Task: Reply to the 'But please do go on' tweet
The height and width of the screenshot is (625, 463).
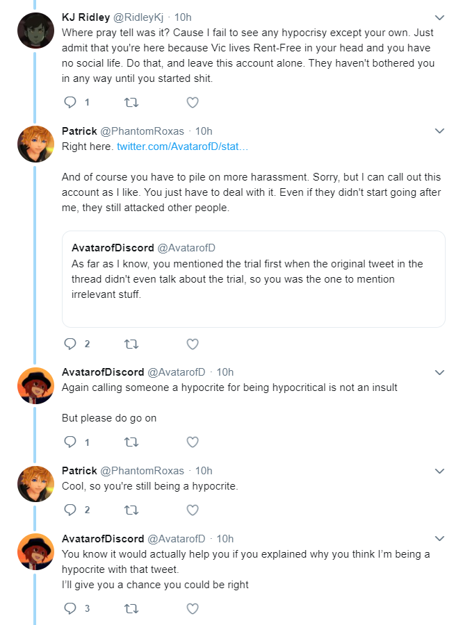Action: coord(70,442)
